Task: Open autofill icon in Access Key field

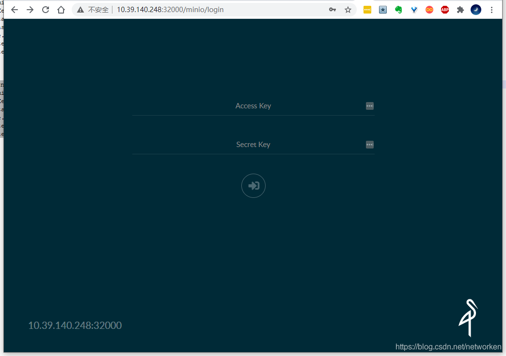Action: click(370, 106)
